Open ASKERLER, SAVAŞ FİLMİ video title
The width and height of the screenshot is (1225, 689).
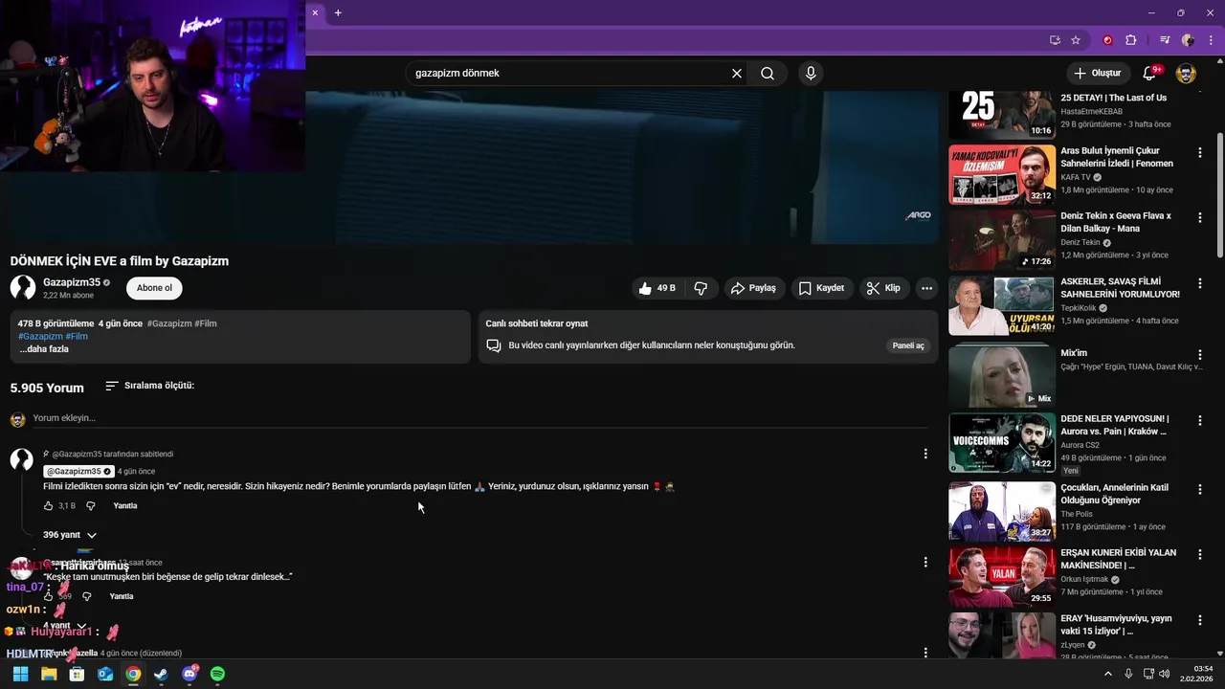1120,288
